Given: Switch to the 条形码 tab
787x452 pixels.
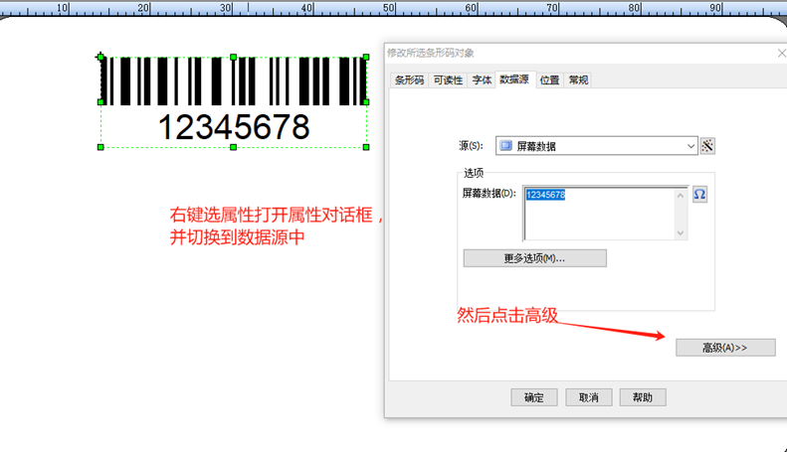Looking at the screenshot, I should [409, 80].
